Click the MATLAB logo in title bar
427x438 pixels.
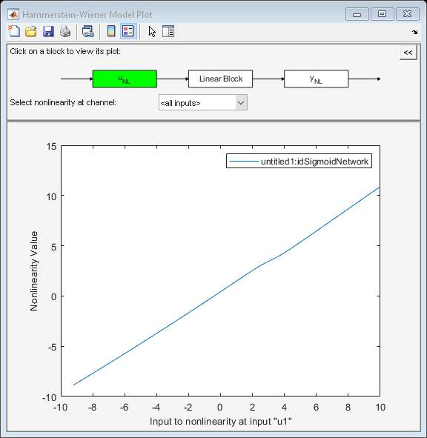click(13, 14)
